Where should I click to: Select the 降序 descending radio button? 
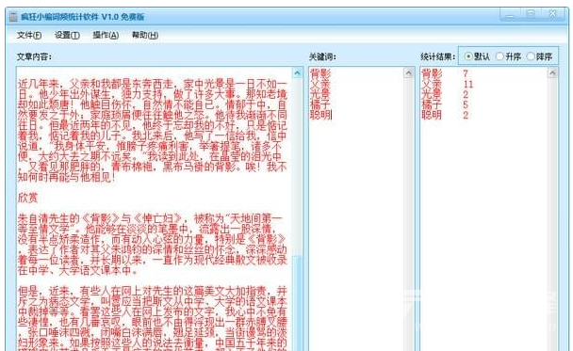click(539, 56)
